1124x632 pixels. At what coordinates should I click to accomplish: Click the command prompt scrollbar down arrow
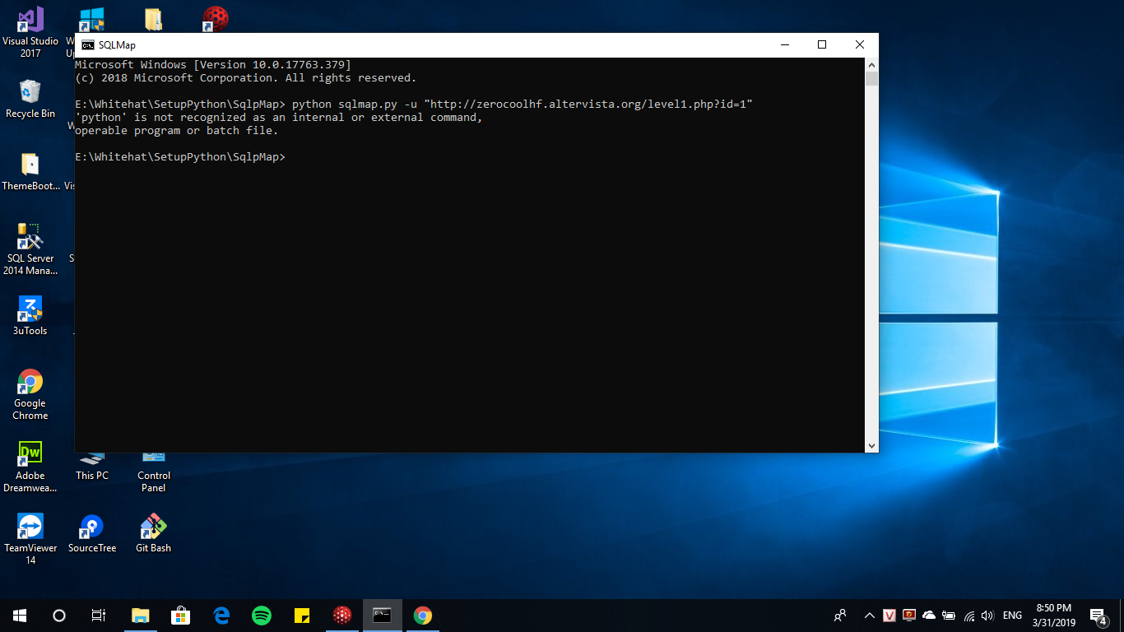pyautogui.click(x=871, y=445)
